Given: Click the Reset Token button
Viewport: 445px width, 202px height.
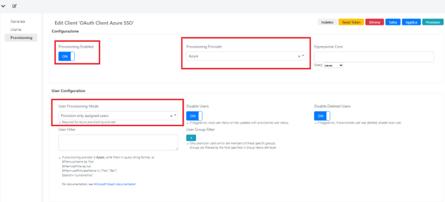Looking at the screenshot, I should click(x=351, y=22).
